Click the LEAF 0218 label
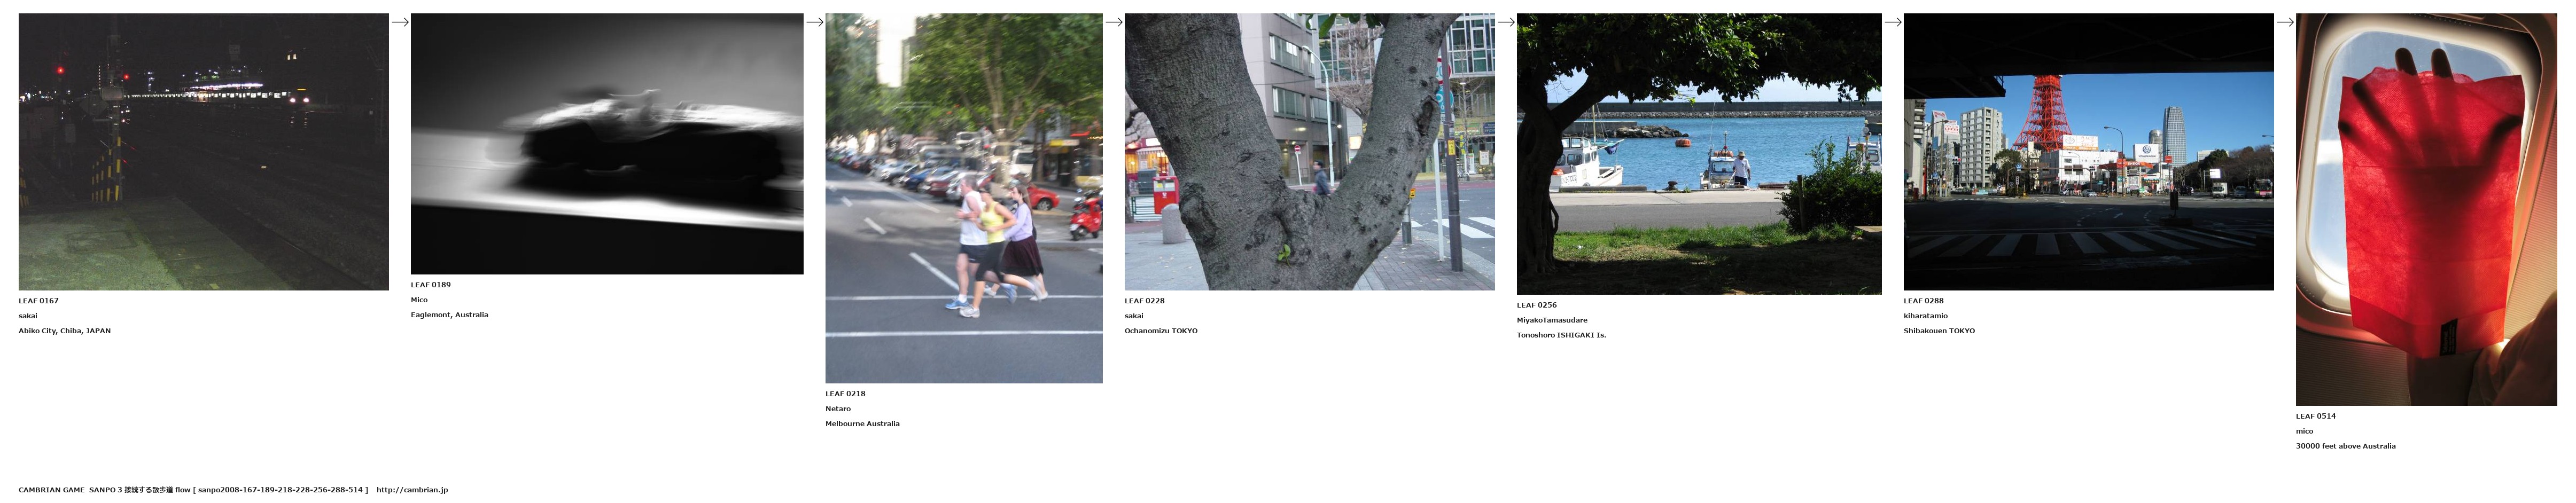Image resolution: width=2576 pixels, height=503 pixels. [845, 394]
